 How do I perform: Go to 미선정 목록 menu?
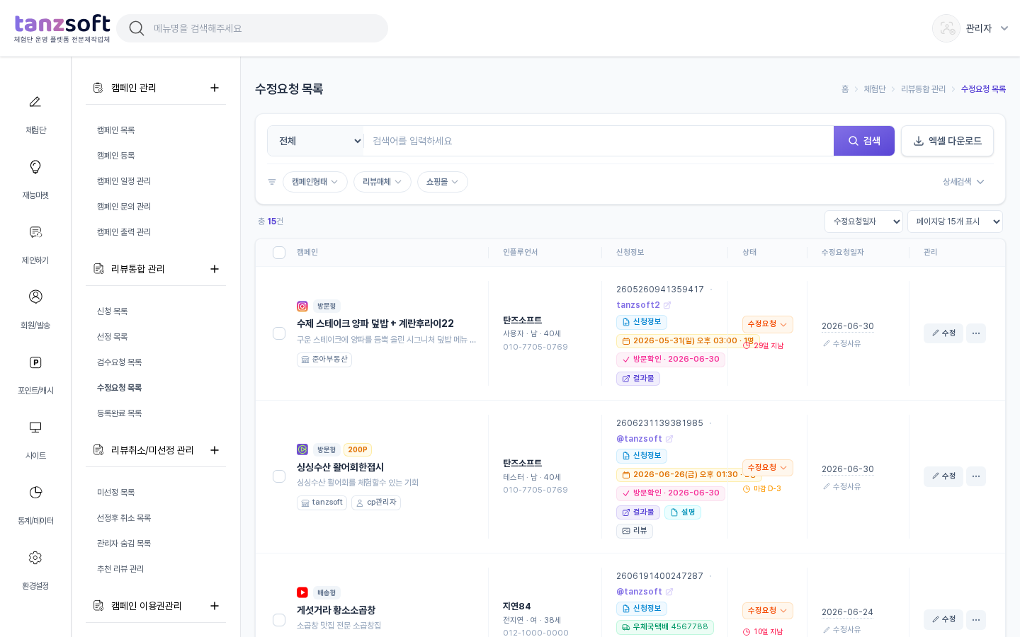point(116,493)
